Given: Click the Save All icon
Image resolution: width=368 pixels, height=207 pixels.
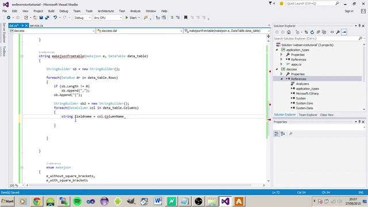Looking at the screenshot, I should (x=47, y=18).
